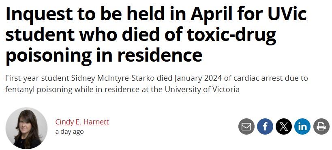
Task: Click the name 'Sidney McIntyre-Starko' in the subheading
Action: pyautogui.click(x=113, y=78)
